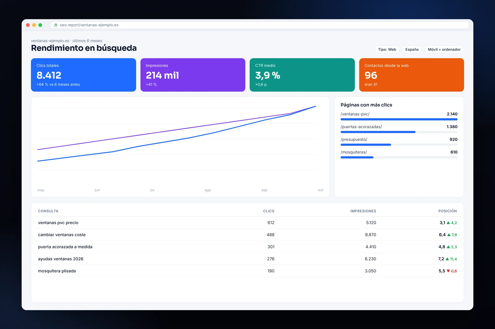The image size is (495, 329).
Task: Click the clicks value 612
Action: 271,223
